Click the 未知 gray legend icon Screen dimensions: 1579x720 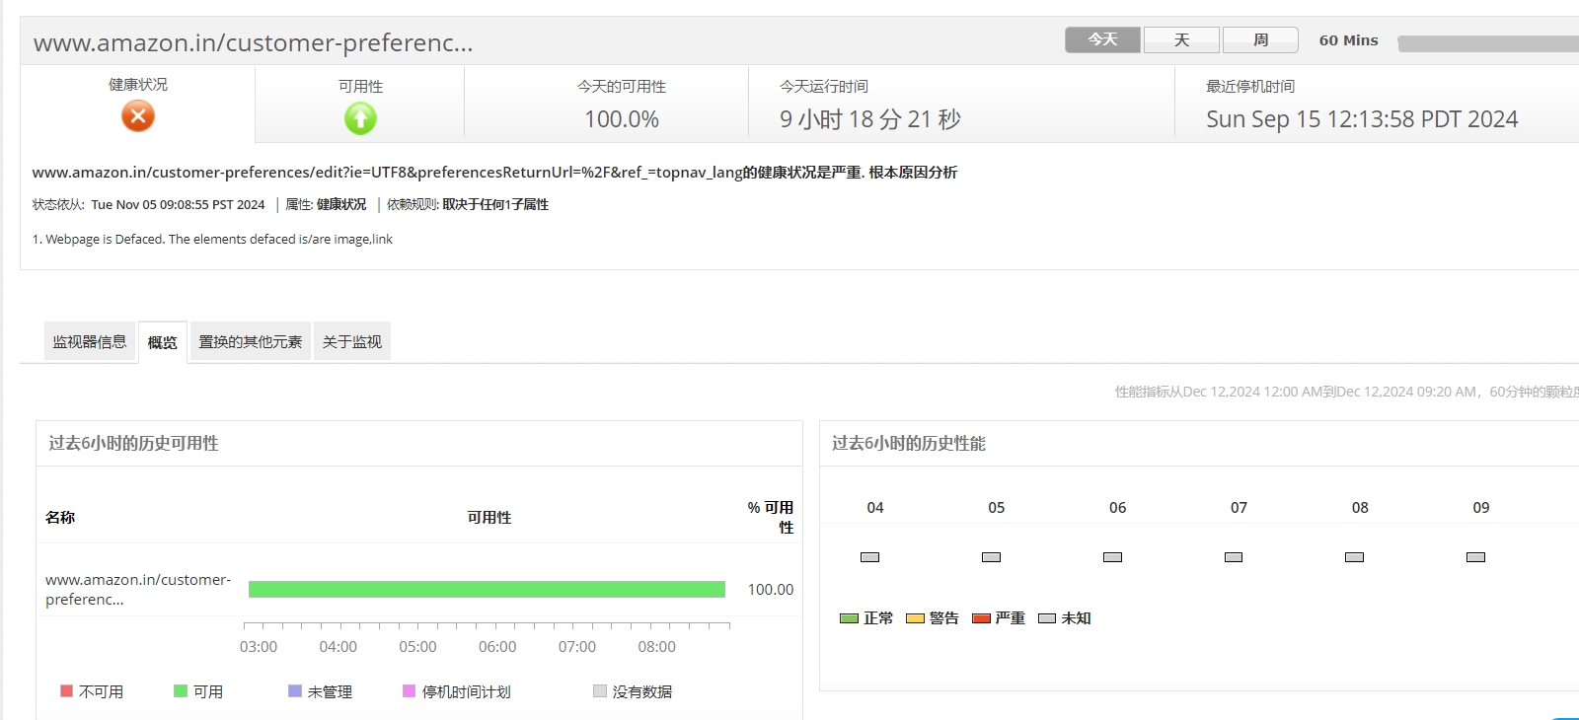click(x=1047, y=618)
